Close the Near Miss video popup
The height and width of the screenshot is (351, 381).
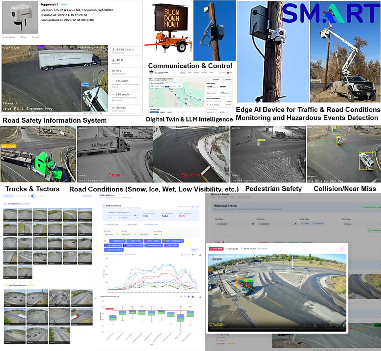342,249
